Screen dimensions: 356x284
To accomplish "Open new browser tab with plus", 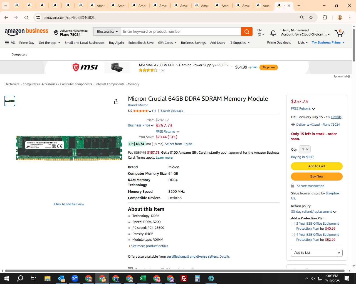I will [x=299, y=6].
